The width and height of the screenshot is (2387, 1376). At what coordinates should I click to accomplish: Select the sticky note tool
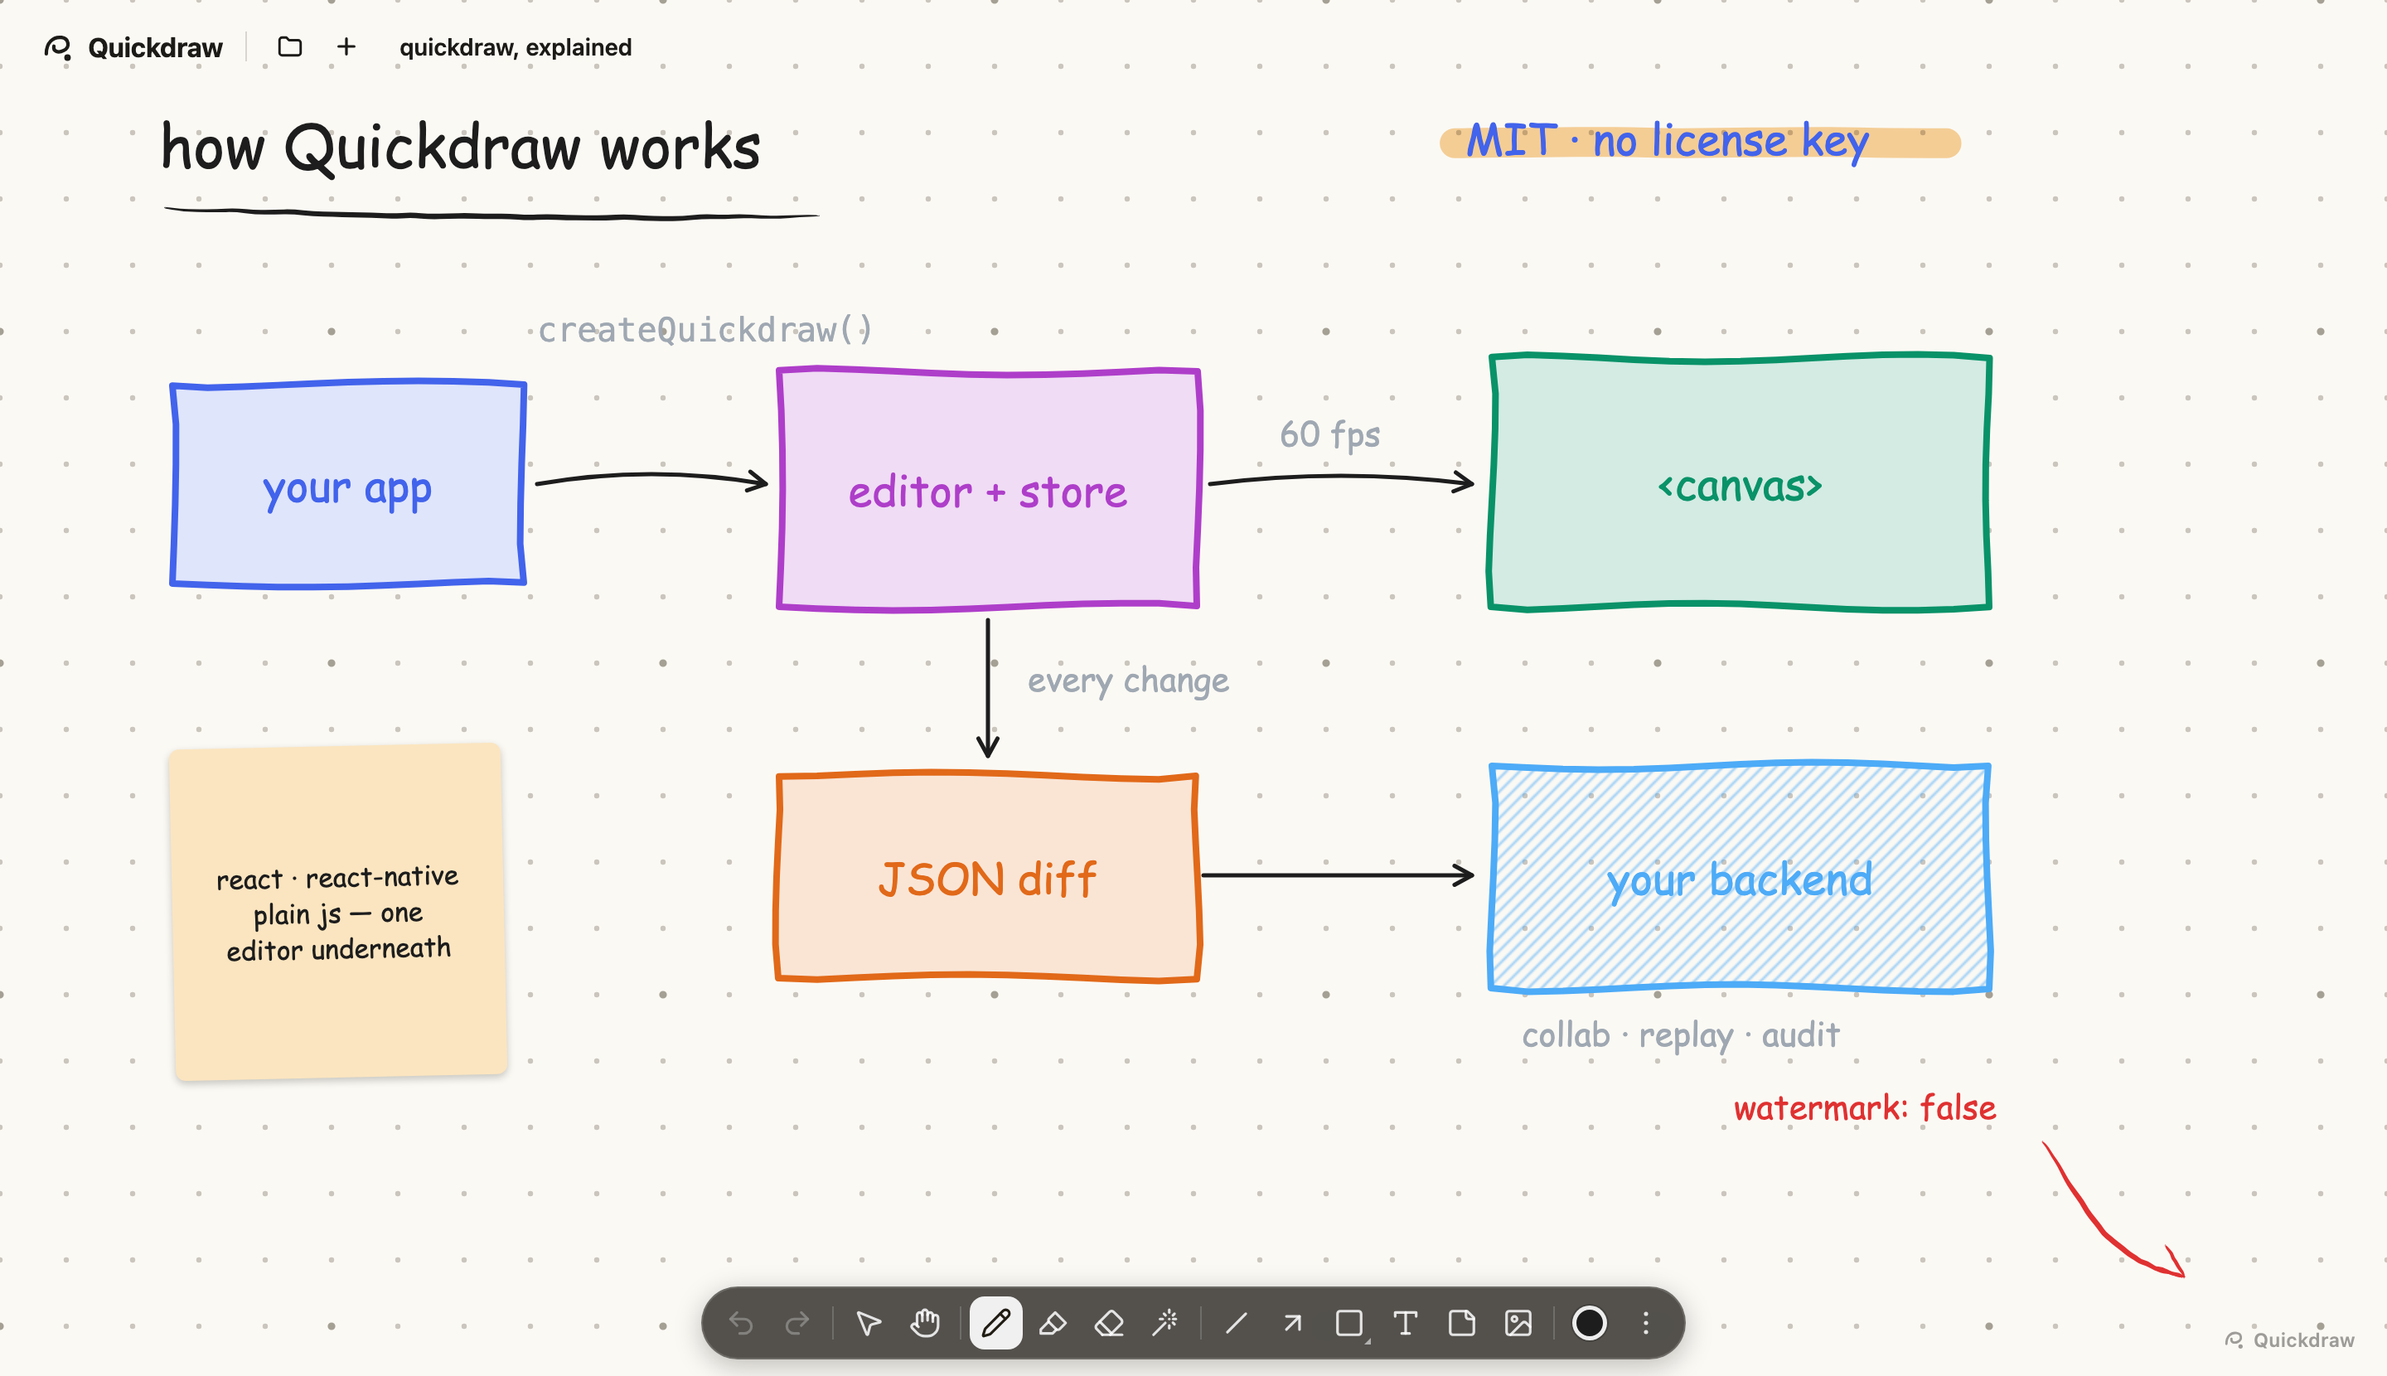[x=1462, y=1323]
